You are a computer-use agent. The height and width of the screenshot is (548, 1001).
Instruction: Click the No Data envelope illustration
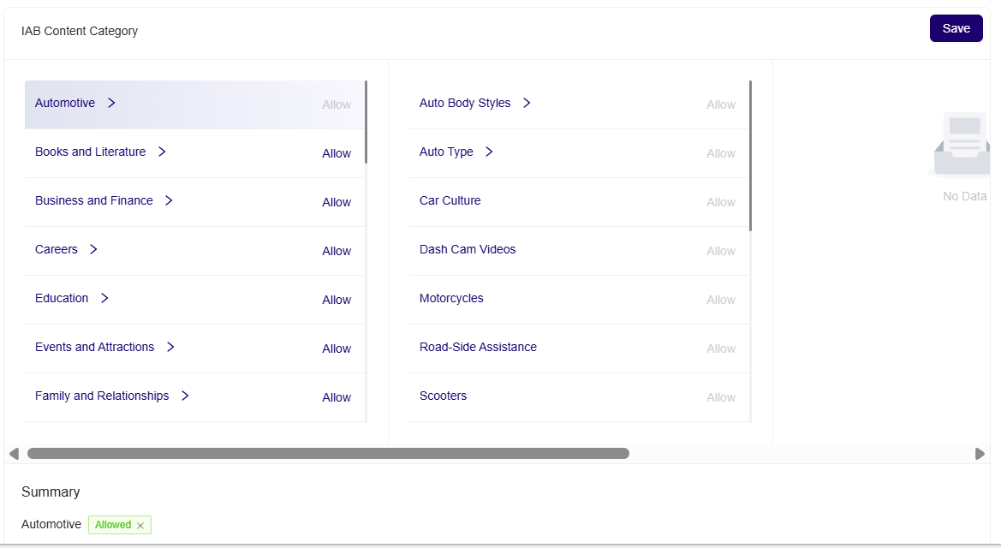962,142
